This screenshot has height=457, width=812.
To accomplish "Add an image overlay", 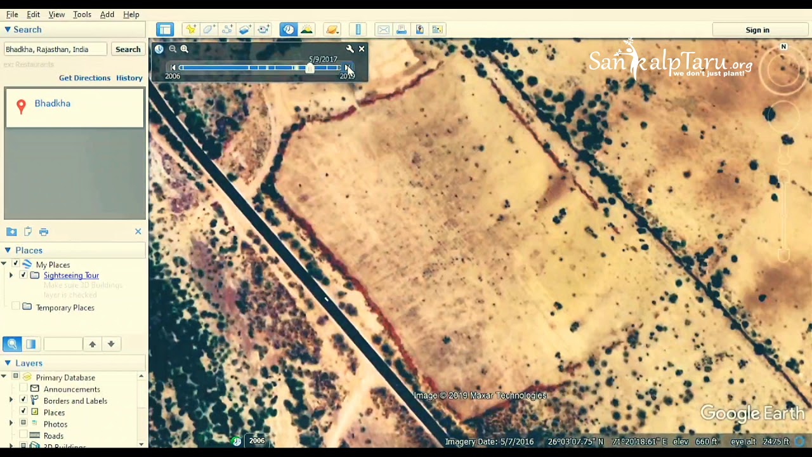I will 245,29.
